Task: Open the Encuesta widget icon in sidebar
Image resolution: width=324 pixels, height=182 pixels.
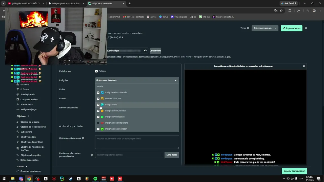Action: tap(18, 84)
